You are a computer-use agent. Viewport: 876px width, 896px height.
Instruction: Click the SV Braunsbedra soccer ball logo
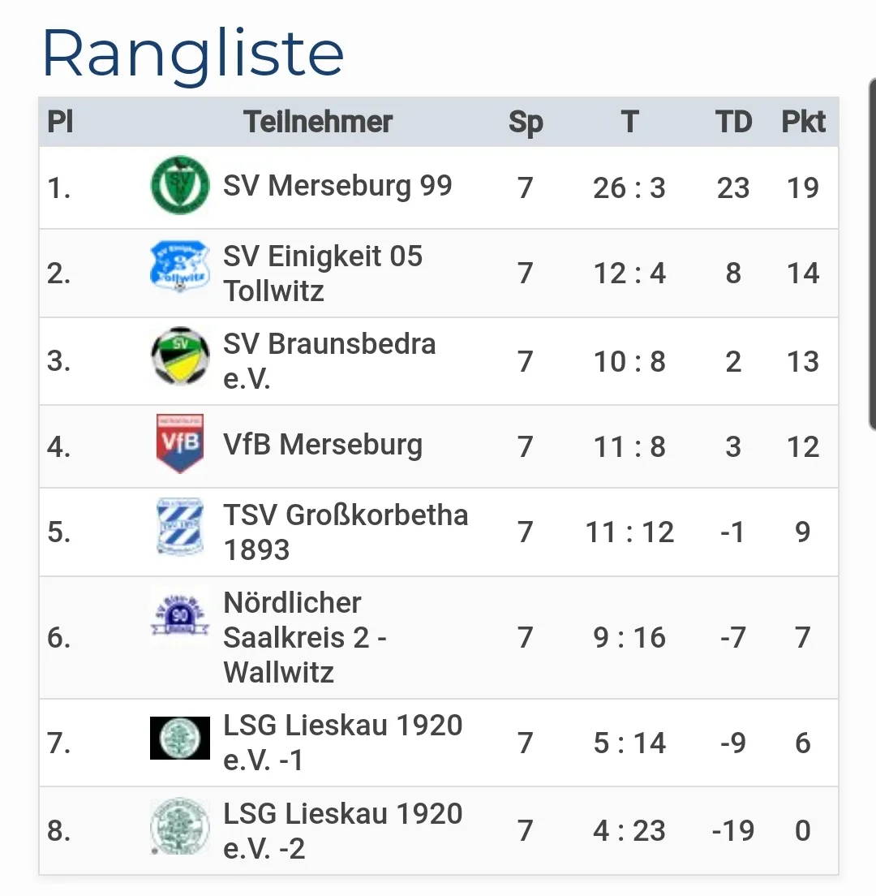179,355
